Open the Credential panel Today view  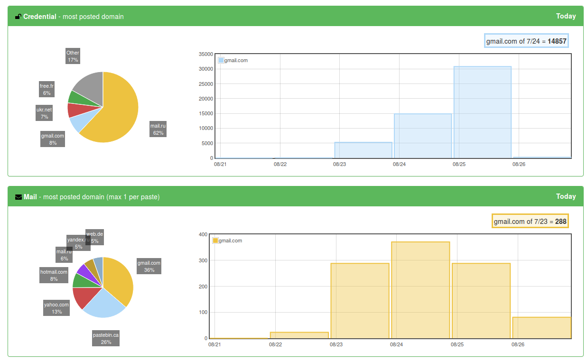coord(566,16)
